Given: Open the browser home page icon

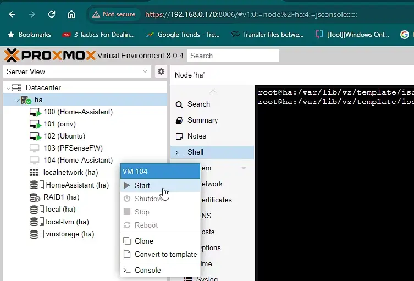Looking at the screenshot, I should tap(71, 14).
